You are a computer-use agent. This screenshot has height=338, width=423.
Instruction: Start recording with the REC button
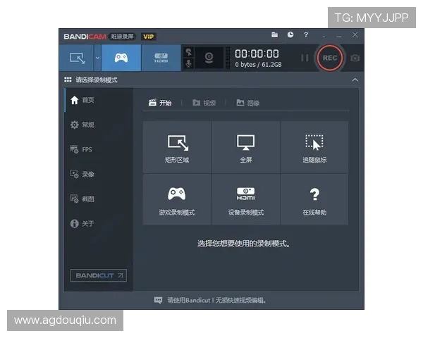pos(330,58)
